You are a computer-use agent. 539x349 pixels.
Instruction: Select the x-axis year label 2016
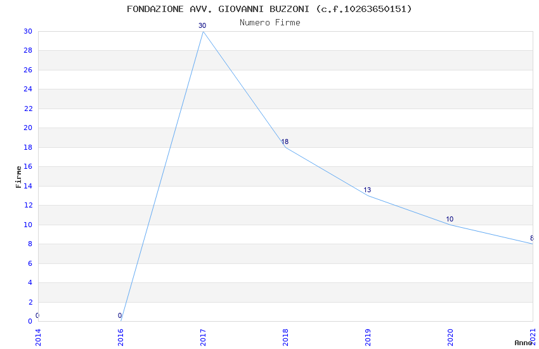(120, 338)
